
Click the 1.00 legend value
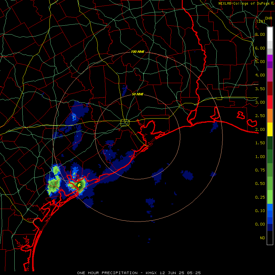coord(260,157)
